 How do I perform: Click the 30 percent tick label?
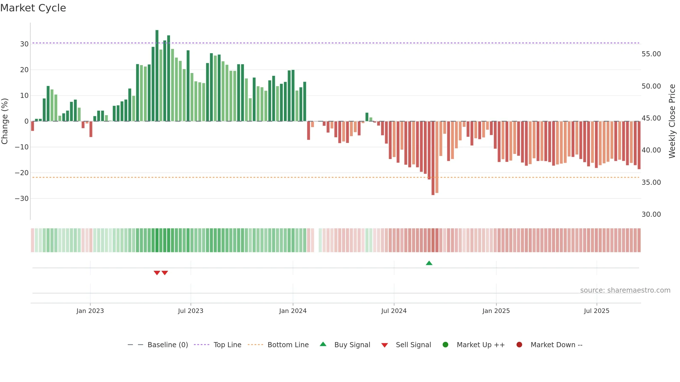tap(24, 44)
